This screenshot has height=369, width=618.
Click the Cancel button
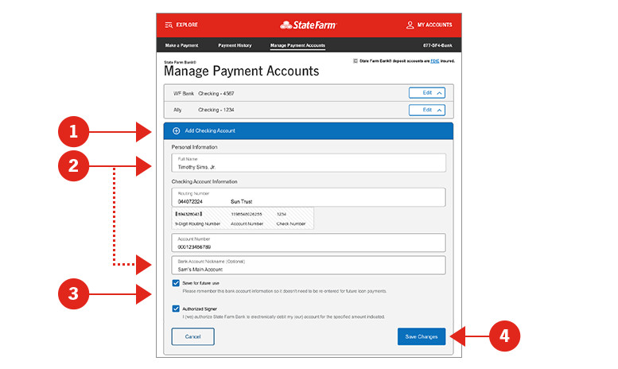click(192, 336)
